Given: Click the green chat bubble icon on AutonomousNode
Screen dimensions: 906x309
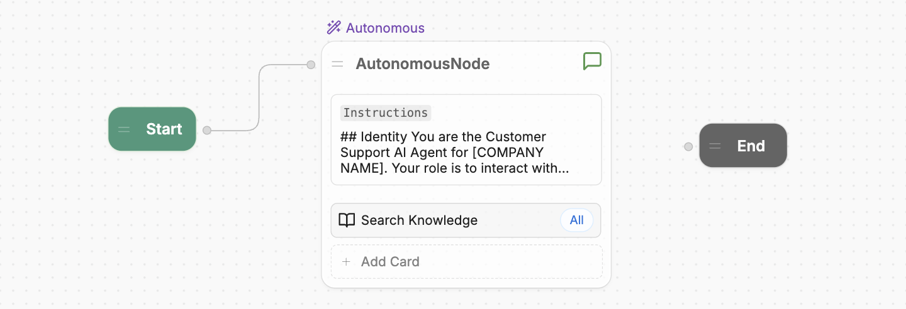Looking at the screenshot, I should (592, 61).
